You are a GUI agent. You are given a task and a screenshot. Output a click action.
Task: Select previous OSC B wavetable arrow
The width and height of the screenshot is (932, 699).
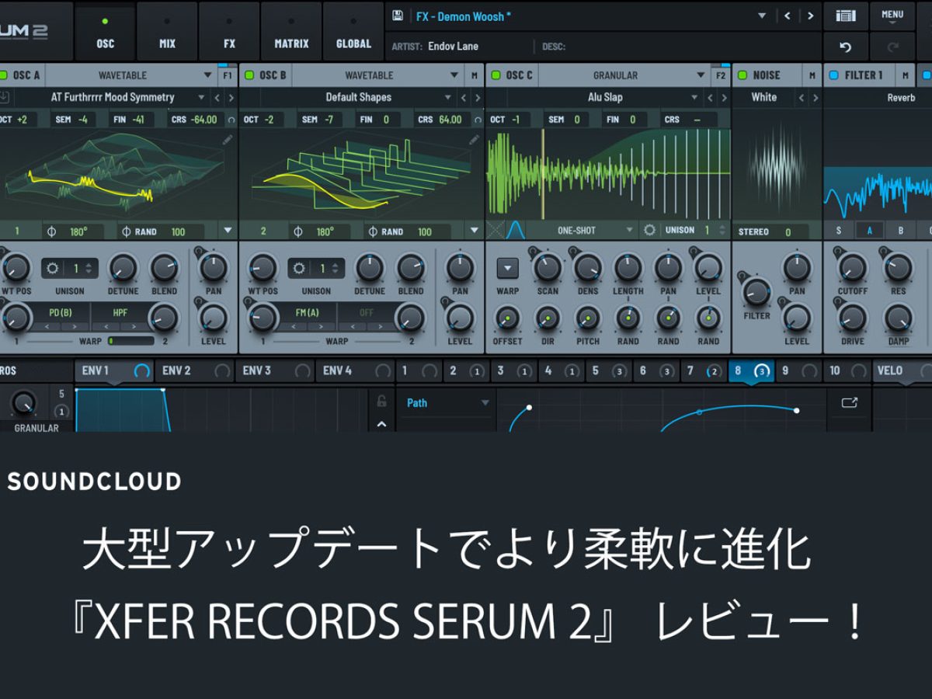tap(464, 98)
